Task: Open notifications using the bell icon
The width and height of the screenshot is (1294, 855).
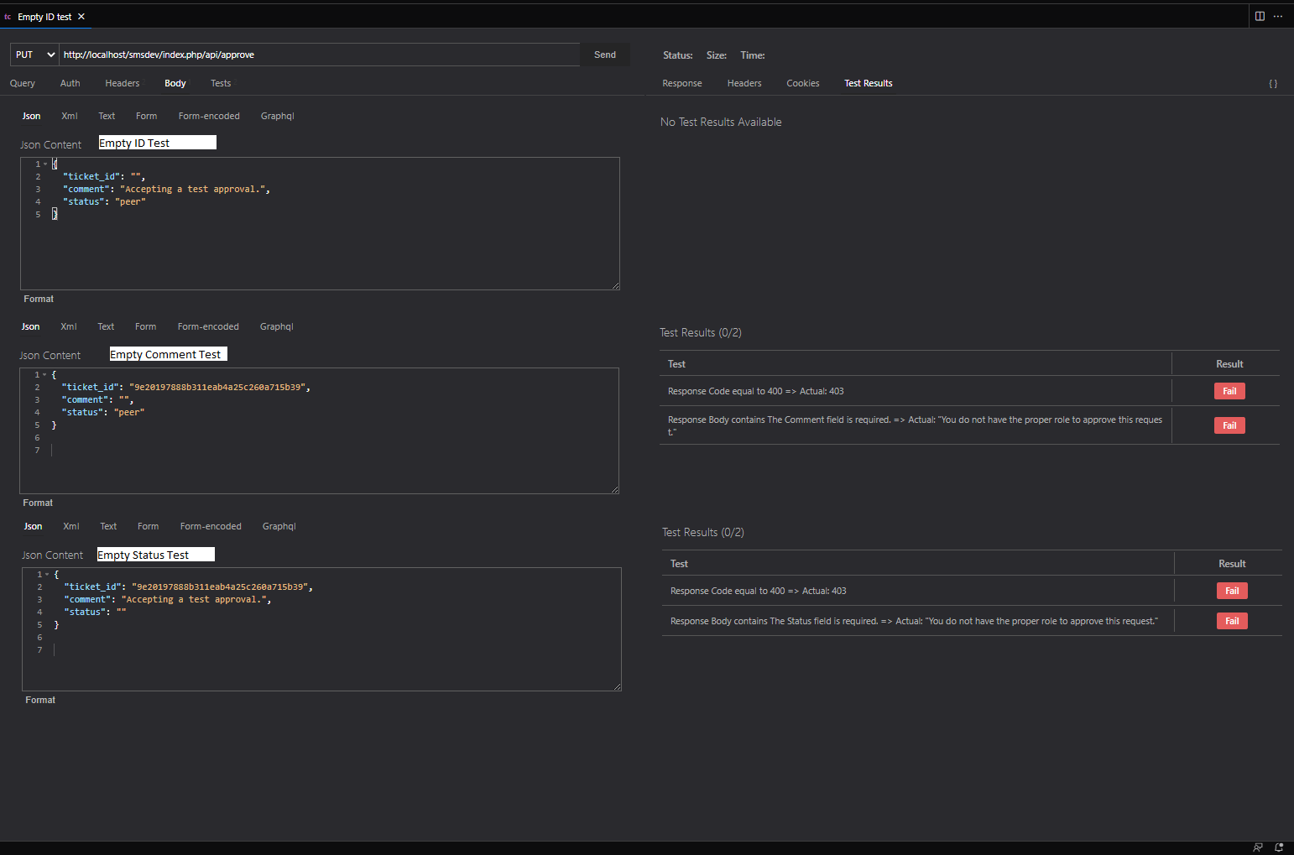Action: click(1279, 847)
